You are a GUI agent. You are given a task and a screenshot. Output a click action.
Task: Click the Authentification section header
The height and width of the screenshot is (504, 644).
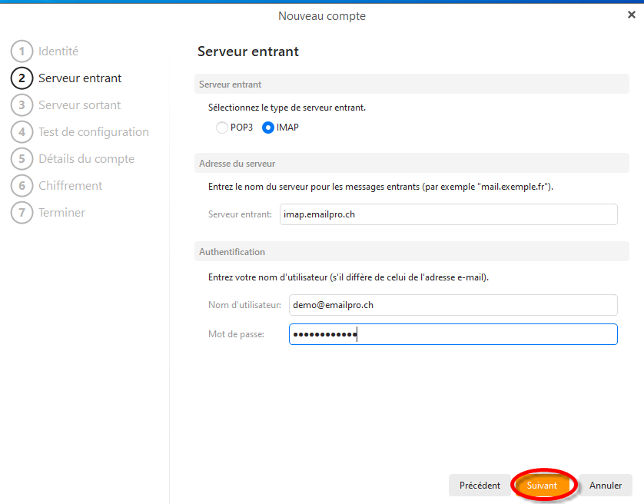[x=412, y=252]
